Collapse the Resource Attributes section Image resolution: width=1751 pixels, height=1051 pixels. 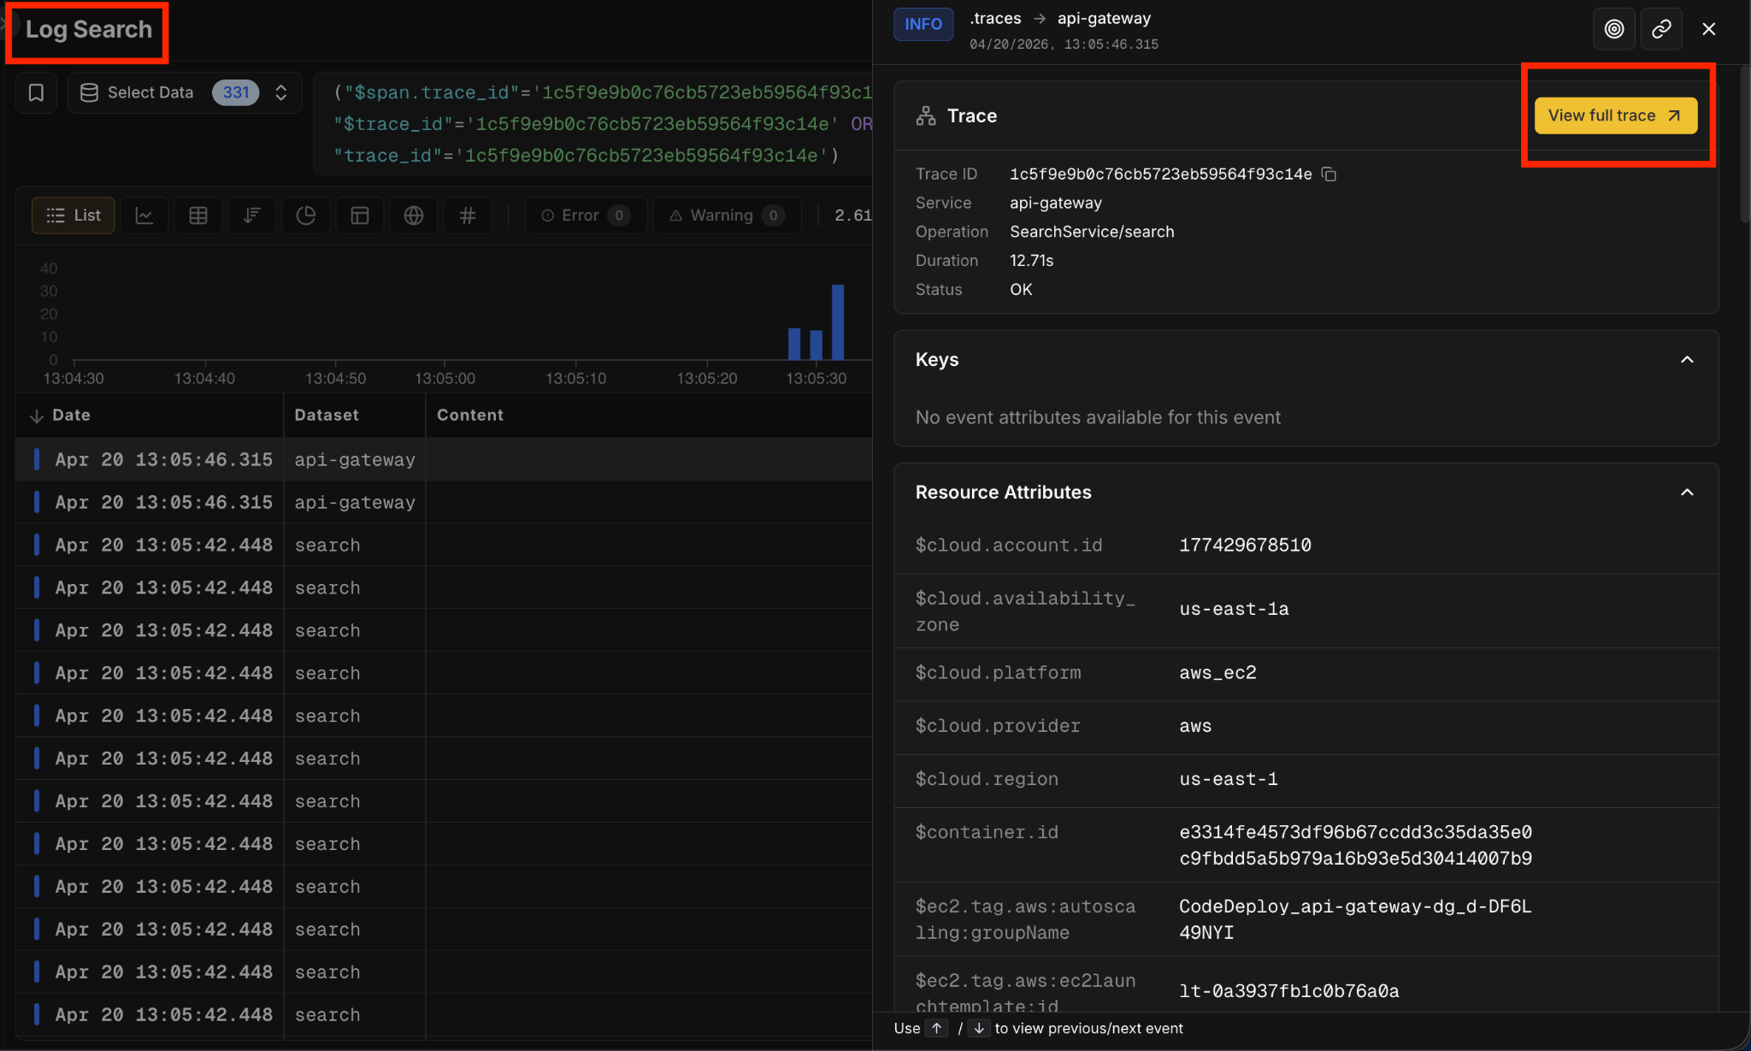[1686, 493]
